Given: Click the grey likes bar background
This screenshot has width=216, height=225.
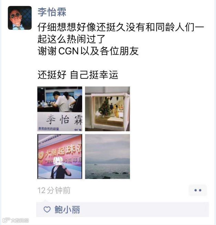Looking at the screenshot, I should coord(122,210).
